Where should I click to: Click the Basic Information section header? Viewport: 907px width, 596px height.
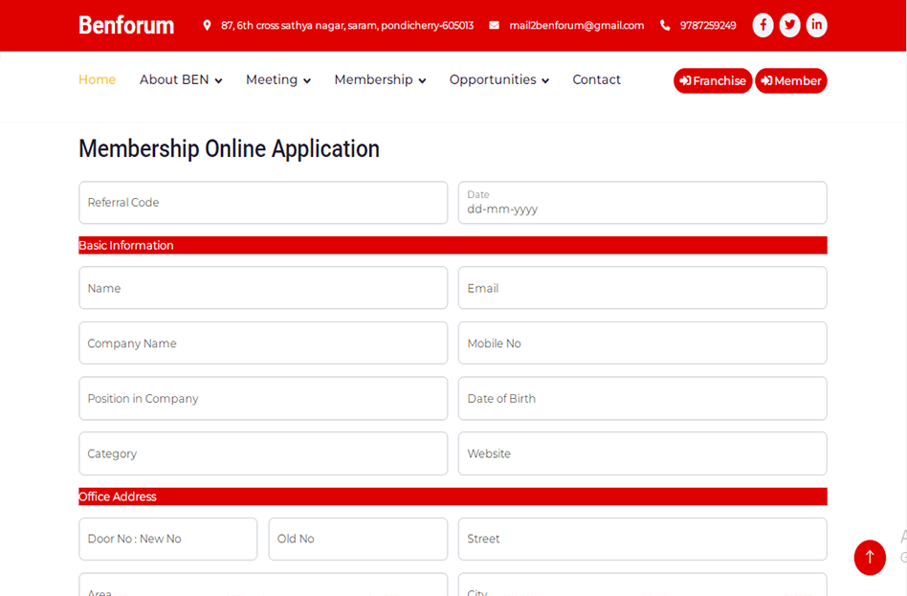click(453, 245)
